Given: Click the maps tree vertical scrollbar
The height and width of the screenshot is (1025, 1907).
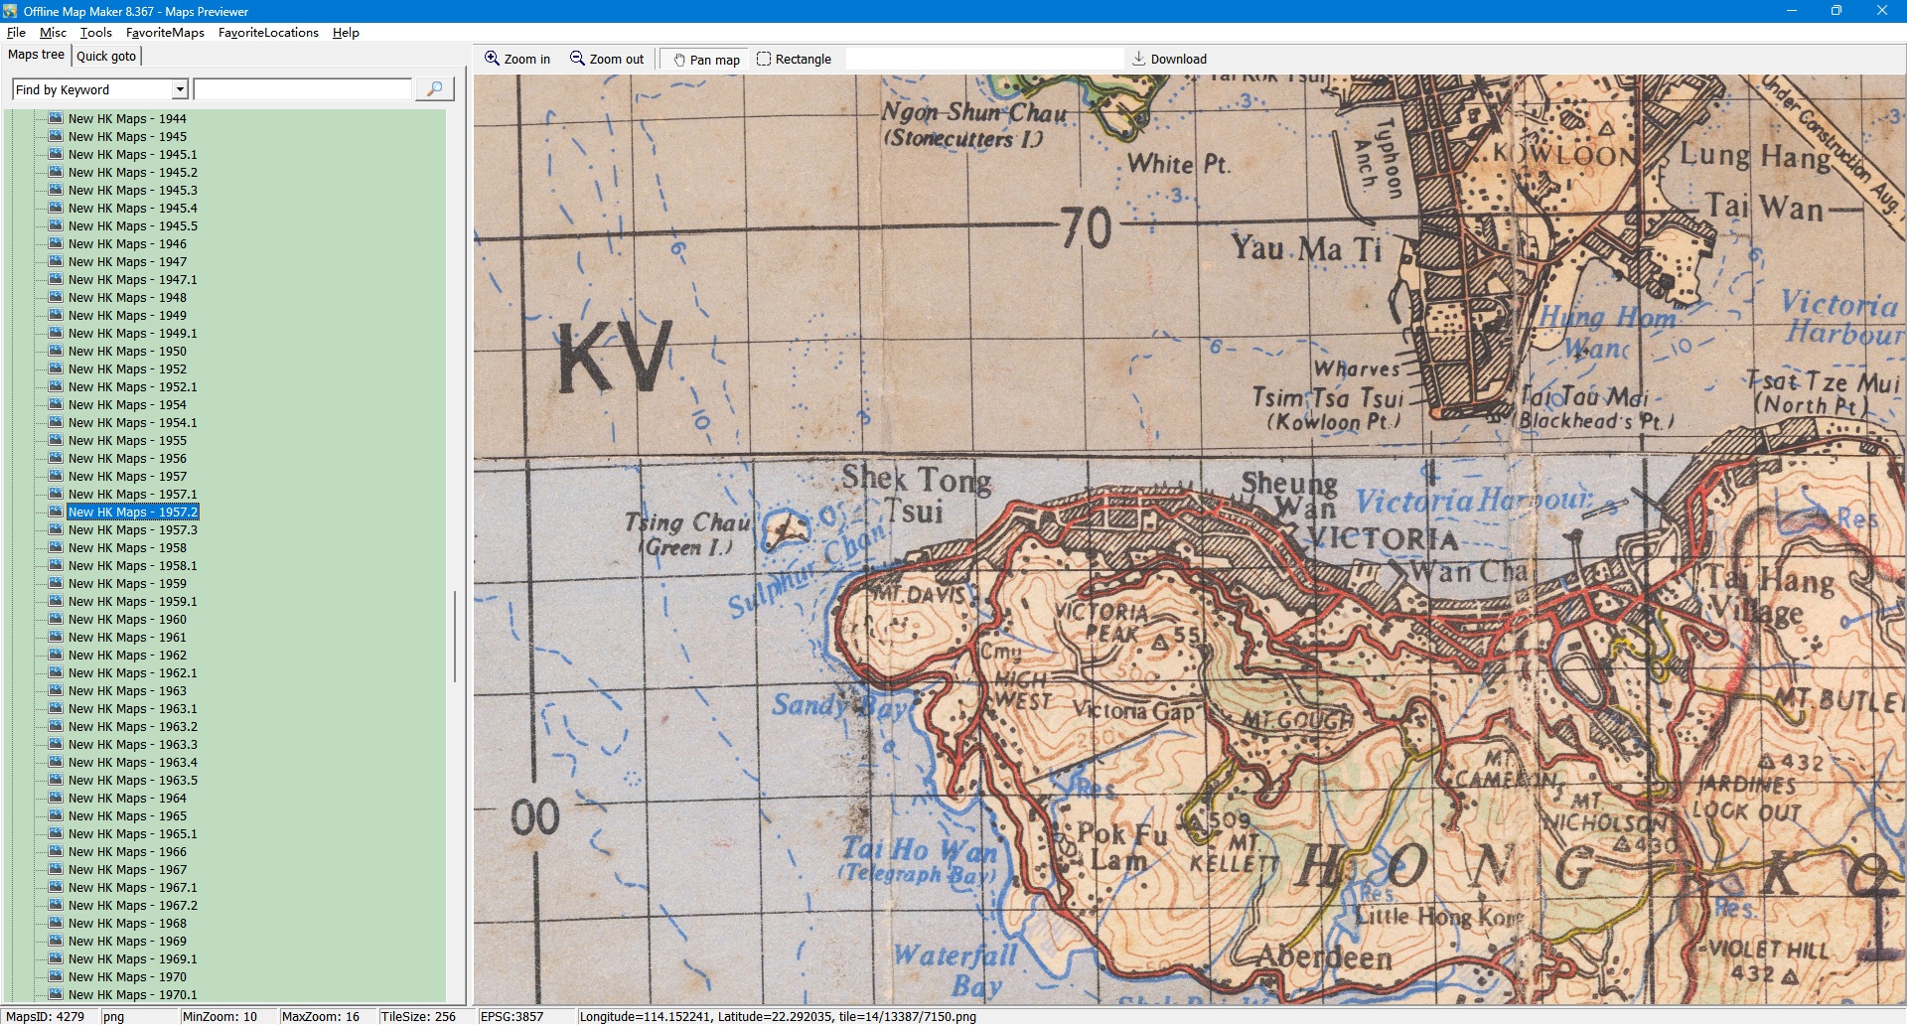Looking at the screenshot, I should 455,636.
